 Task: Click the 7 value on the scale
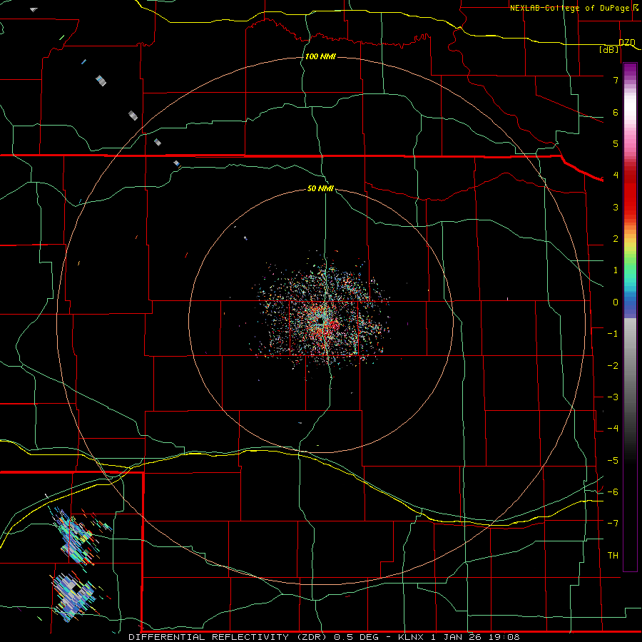point(616,80)
